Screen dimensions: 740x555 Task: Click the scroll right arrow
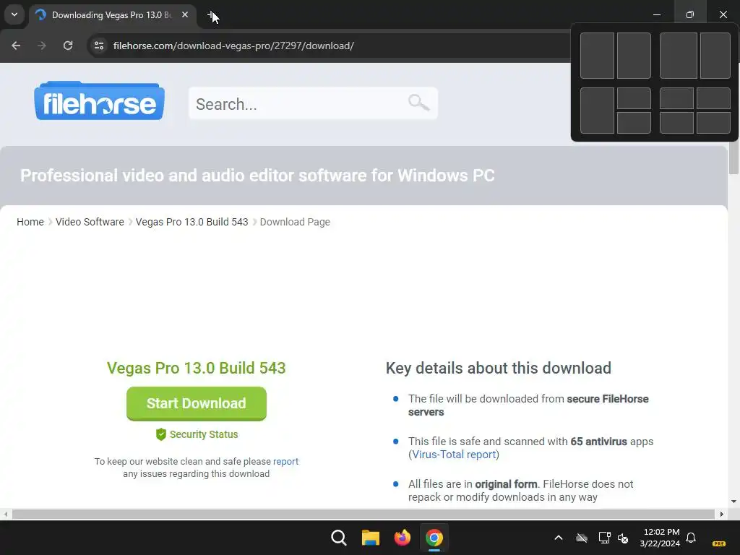[x=722, y=514]
